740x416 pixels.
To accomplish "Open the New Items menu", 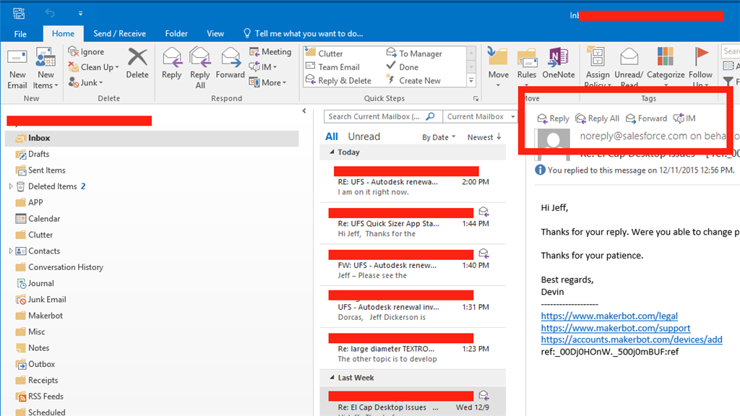I will (46, 69).
